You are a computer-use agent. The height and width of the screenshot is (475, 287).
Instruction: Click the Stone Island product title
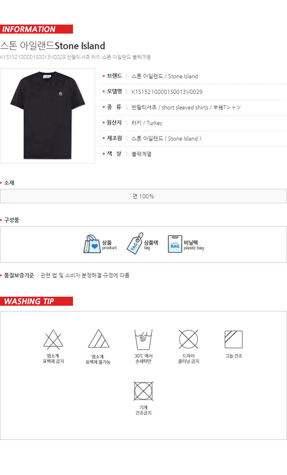[x=53, y=46]
